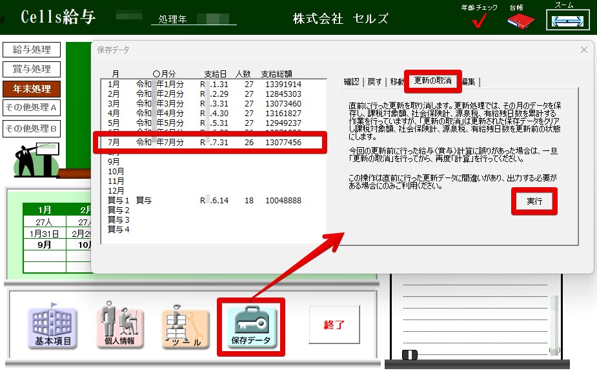Select the 7月 row in saved data list
Screen dimensions: 597x375
[213, 142]
